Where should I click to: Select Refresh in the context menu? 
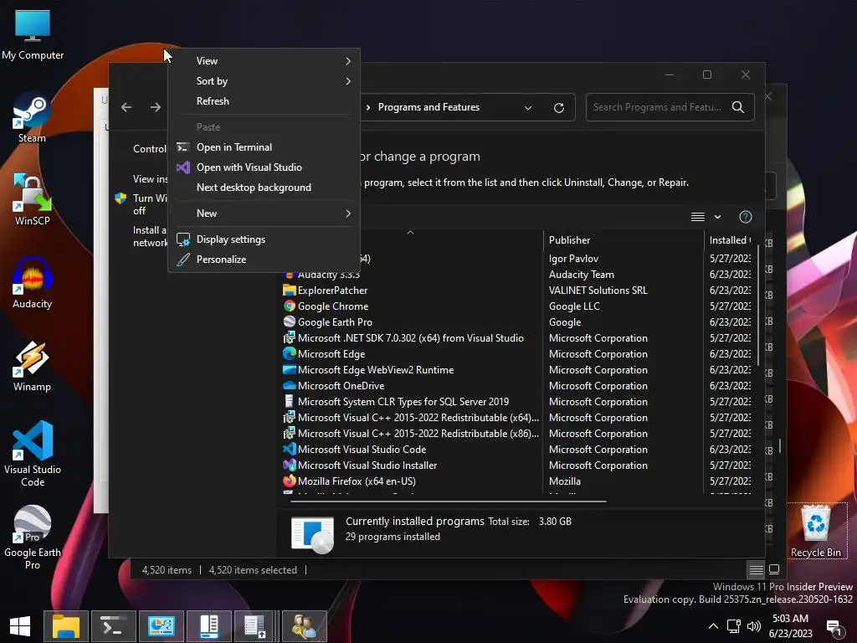pos(264,101)
